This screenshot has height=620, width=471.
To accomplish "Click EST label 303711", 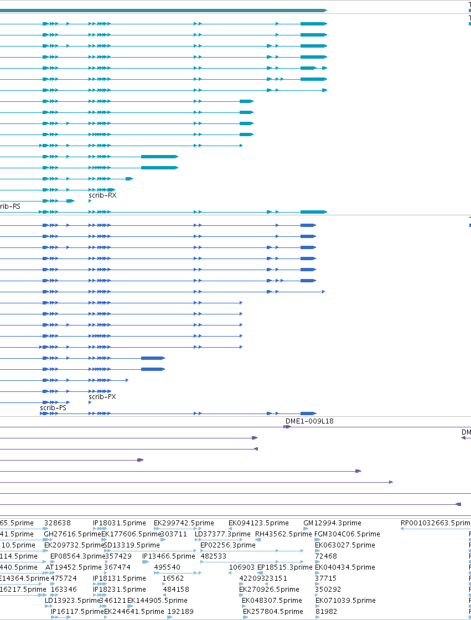I will (174, 534).
